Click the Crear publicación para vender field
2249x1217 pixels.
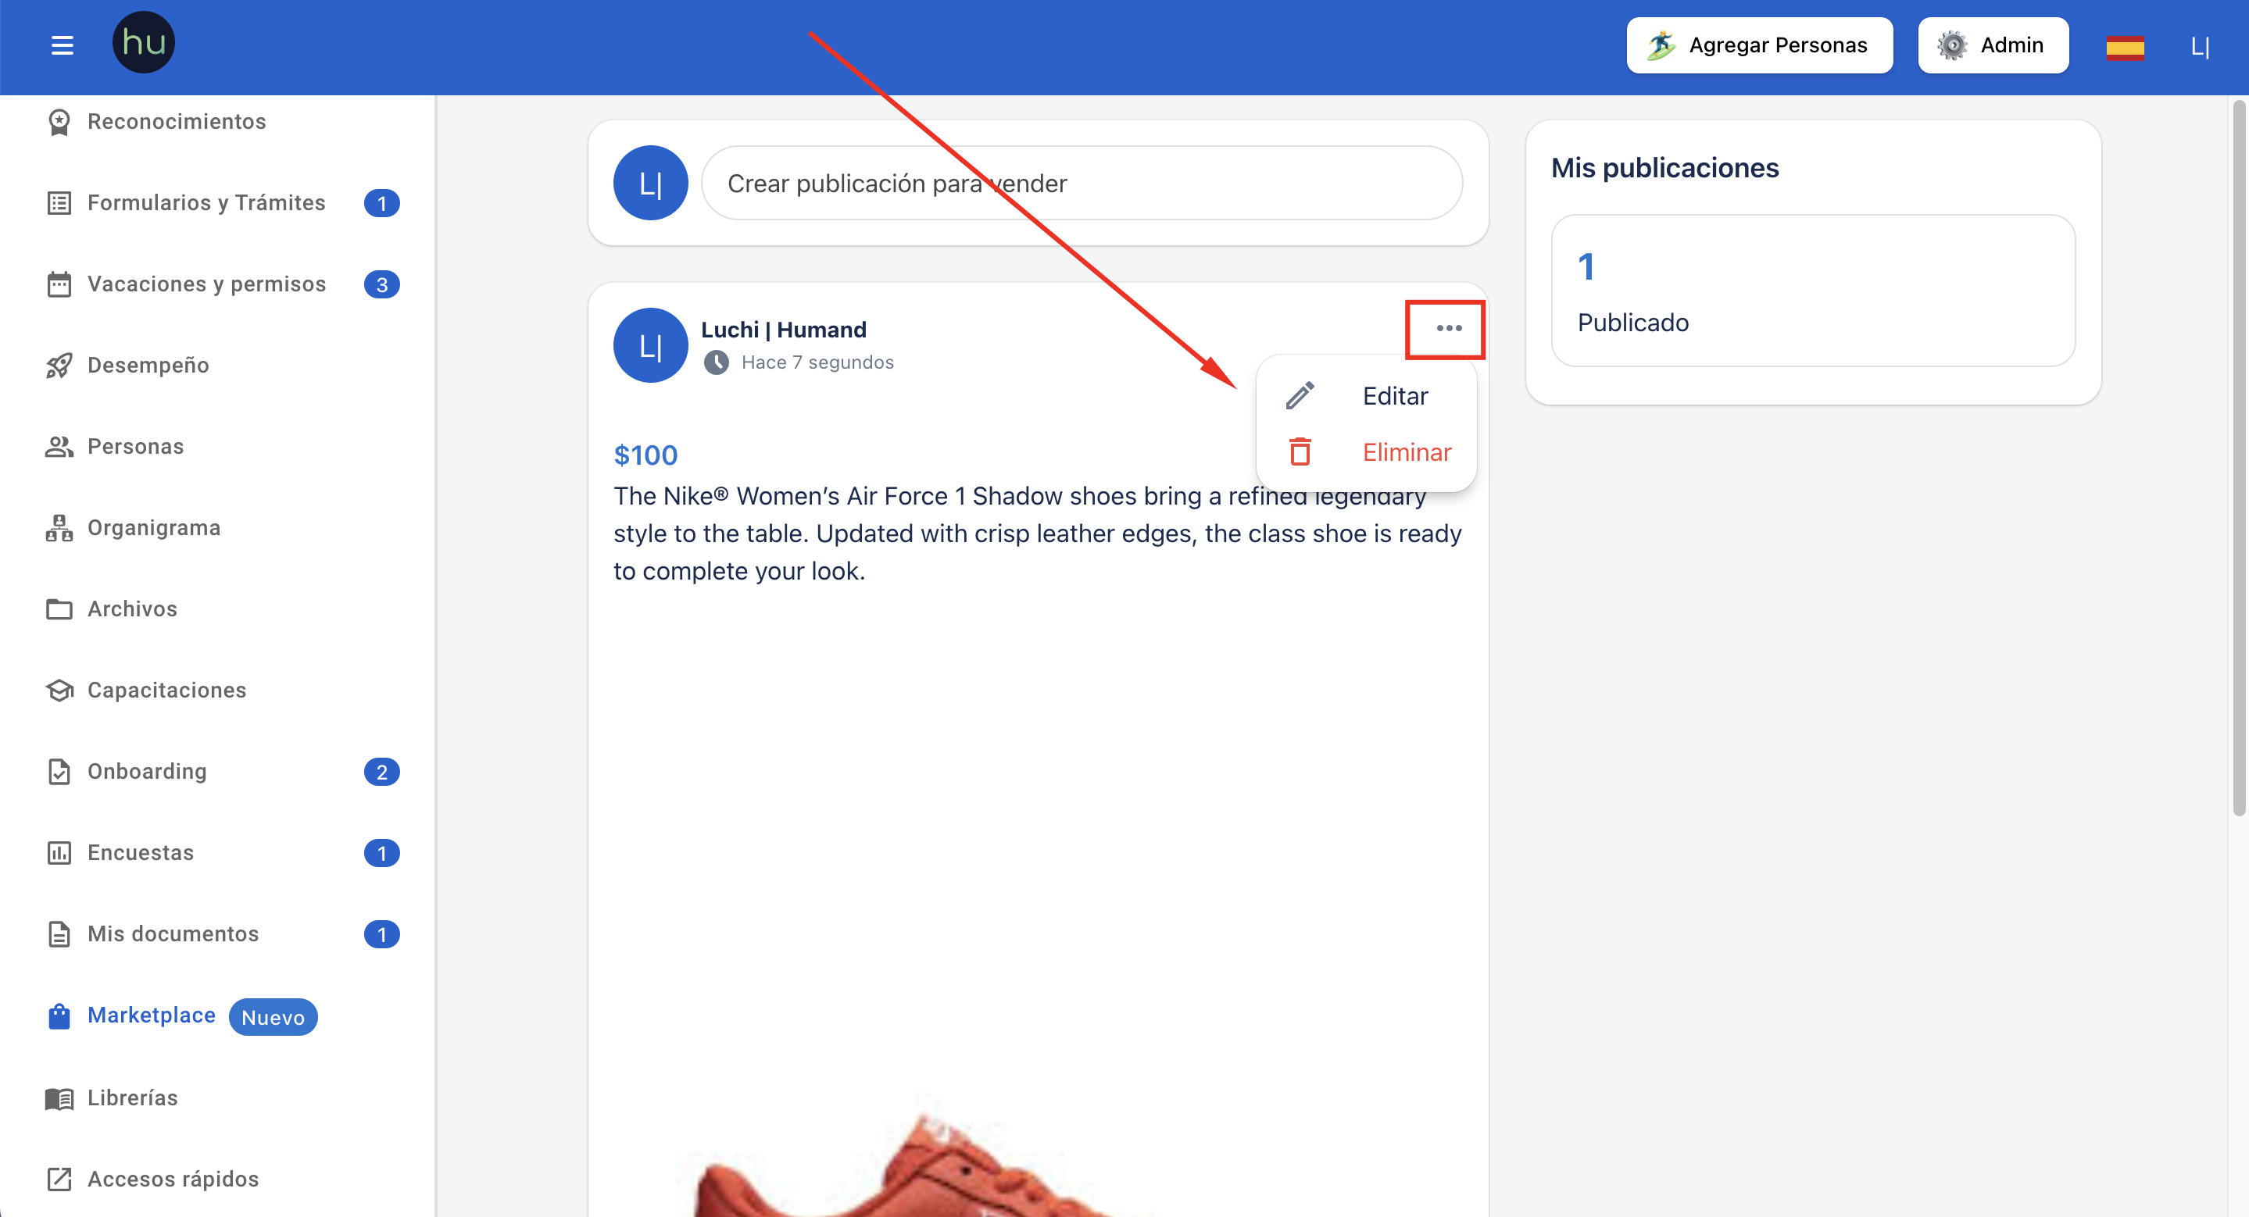click(x=1082, y=184)
